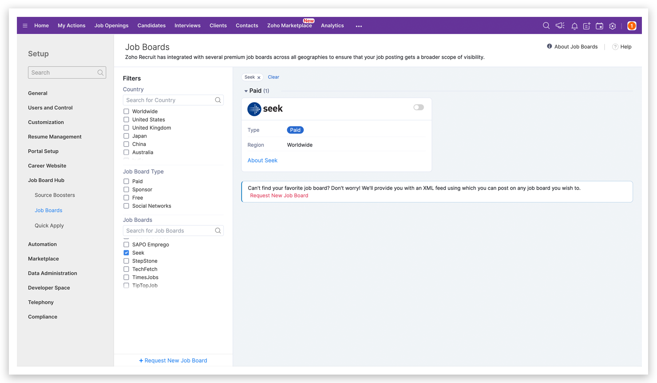The height and width of the screenshot is (383, 657).
Task: Expand the General setup section
Action: (38, 93)
